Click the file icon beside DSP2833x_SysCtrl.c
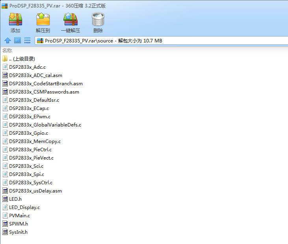This screenshot has height=244, width=288. (5, 182)
